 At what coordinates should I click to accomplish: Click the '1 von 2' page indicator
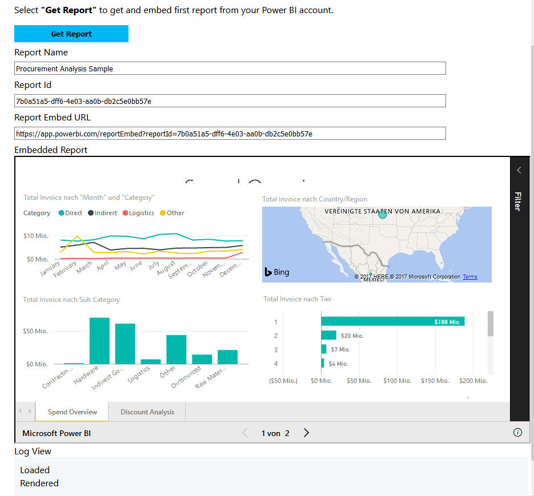click(275, 433)
